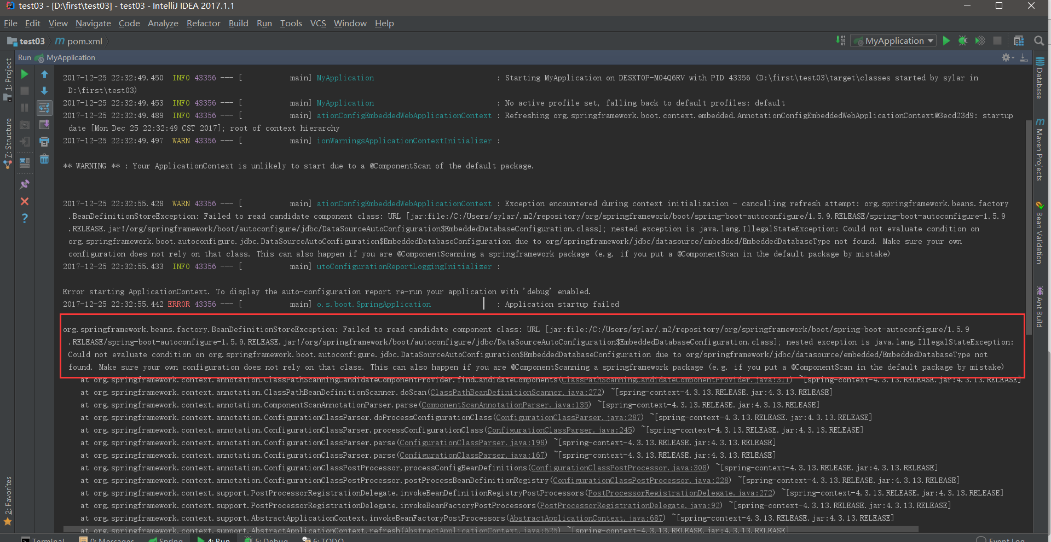Select test03 breadcrumb in navigation bar
Viewport: 1051px width, 542px height.
pos(26,41)
